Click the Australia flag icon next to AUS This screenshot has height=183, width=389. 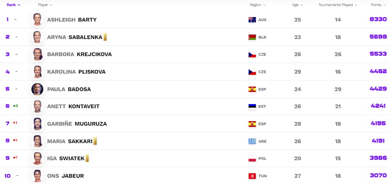point(252,20)
